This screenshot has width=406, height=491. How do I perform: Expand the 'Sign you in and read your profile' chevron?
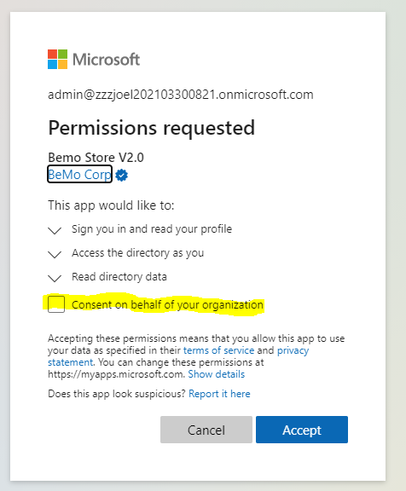(55, 230)
